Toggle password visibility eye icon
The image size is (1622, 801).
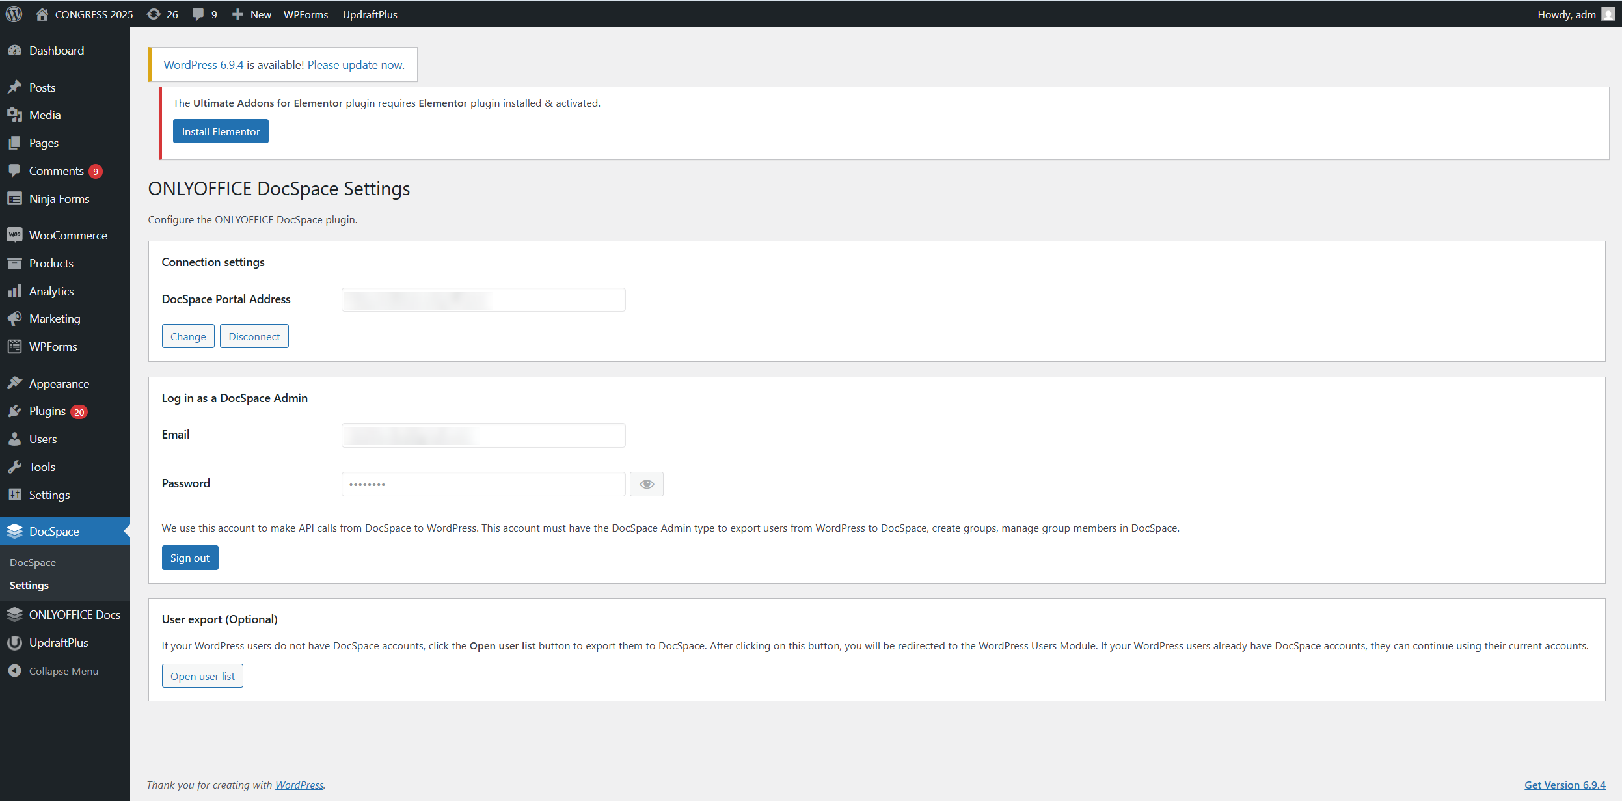click(646, 484)
